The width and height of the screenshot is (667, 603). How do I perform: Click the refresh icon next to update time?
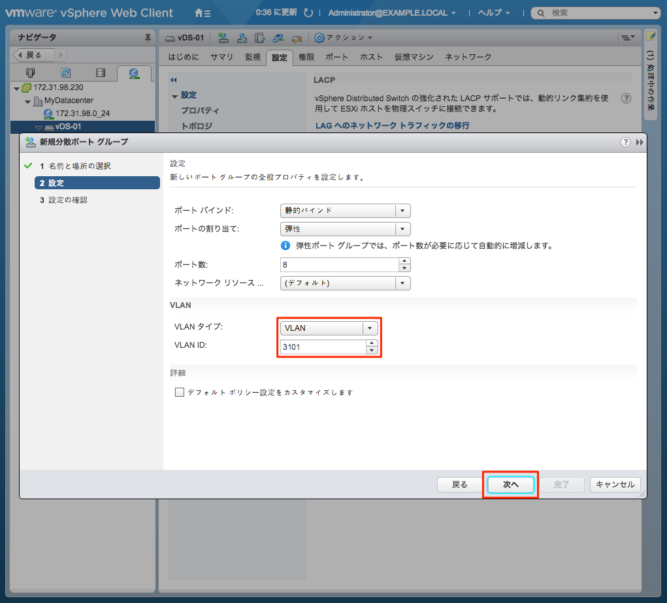point(308,13)
